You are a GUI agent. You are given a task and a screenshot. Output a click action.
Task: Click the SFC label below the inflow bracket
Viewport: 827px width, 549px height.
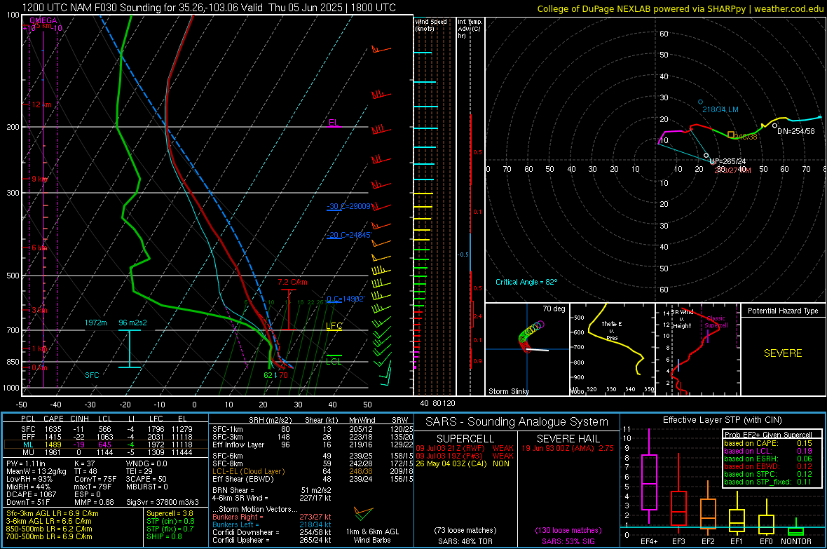[x=92, y=375]
